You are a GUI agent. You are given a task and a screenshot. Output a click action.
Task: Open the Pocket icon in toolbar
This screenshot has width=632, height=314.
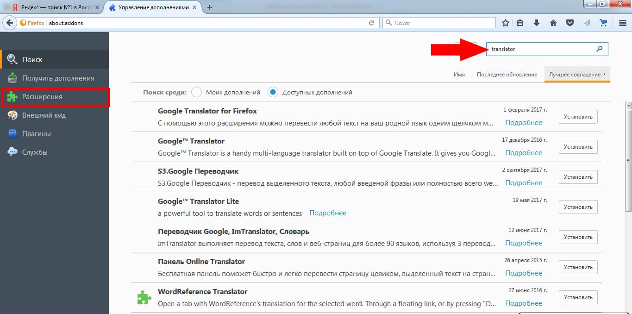(x=570, y=23)
